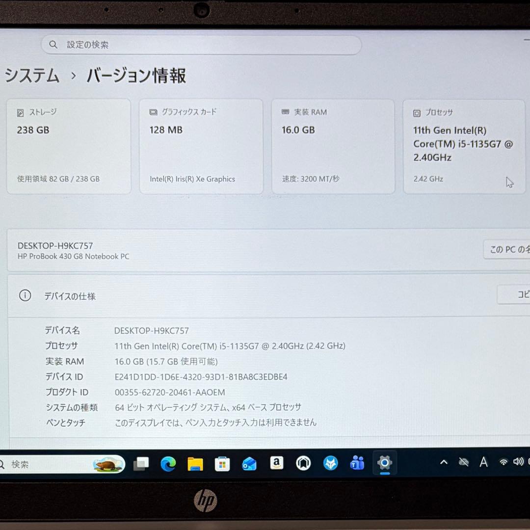Screen dimensions: 530x530
Task: Select the デバイス ID value E241D1DD
Action: [x=201, y=377]
